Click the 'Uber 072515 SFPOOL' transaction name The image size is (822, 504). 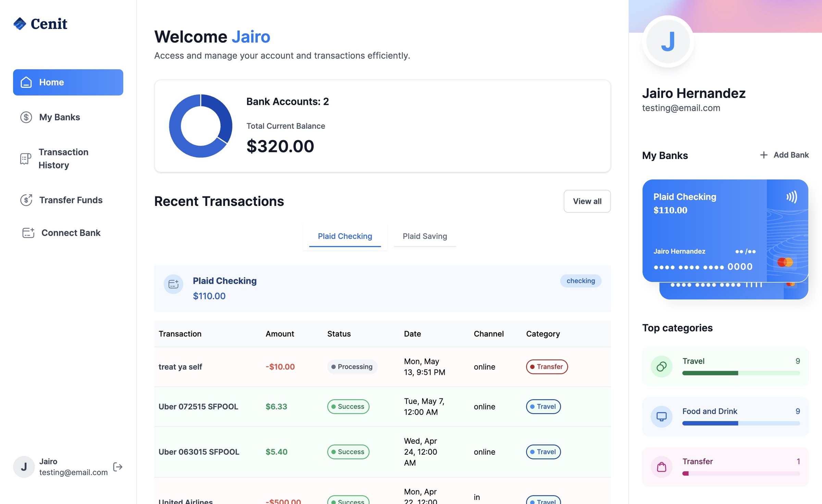click(198, 406)
